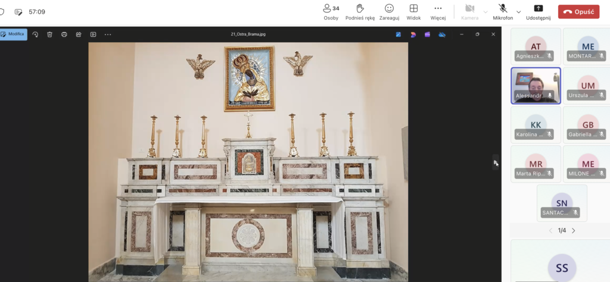Expand microphone options dropdown arrow

(518, 11)
